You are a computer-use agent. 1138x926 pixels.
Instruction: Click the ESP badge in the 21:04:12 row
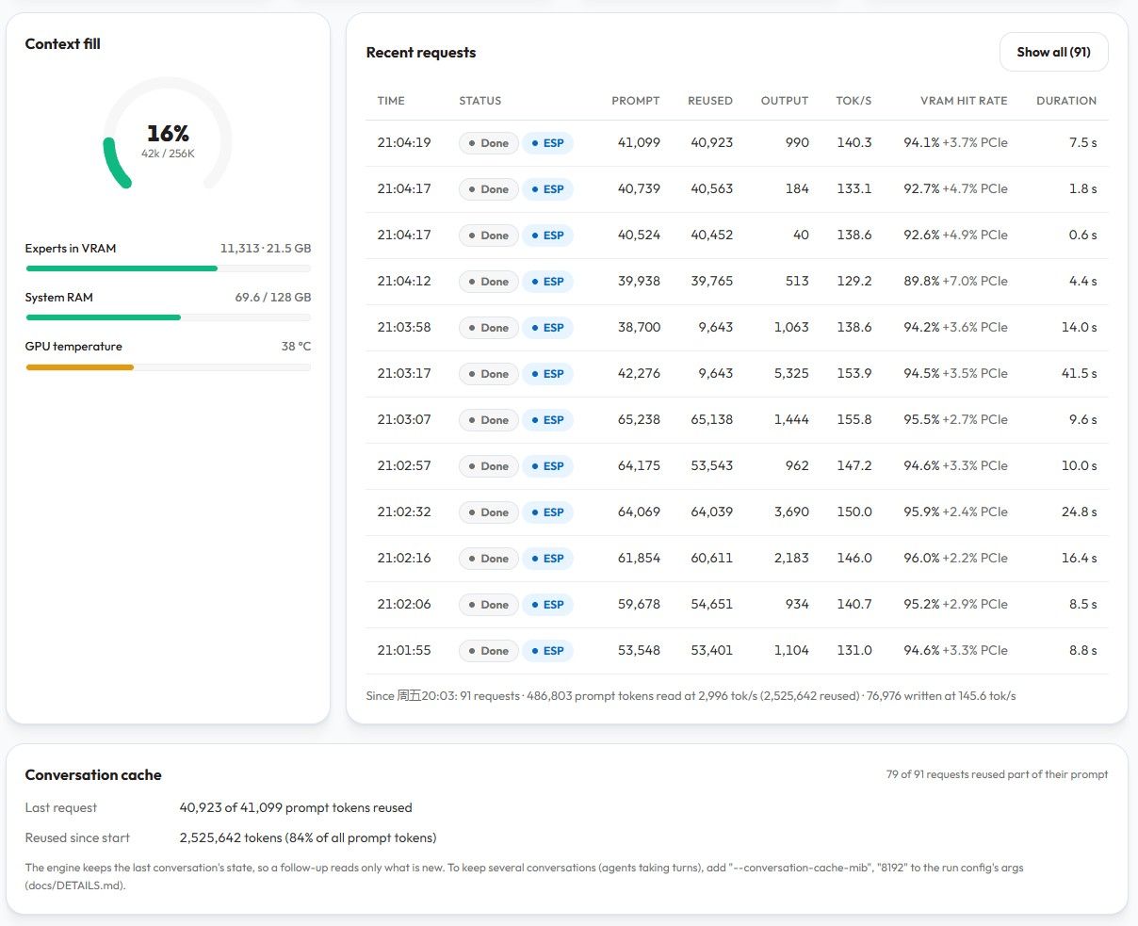(x=547, y=282)
